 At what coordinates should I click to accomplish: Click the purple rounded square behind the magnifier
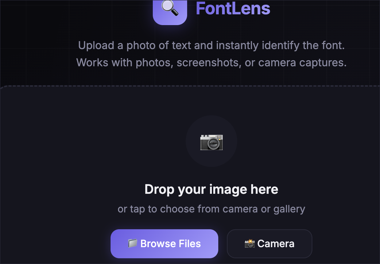170,12
